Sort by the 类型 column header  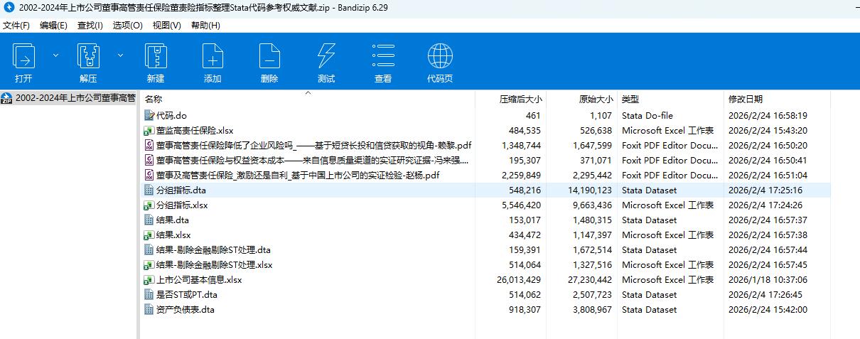630,99
